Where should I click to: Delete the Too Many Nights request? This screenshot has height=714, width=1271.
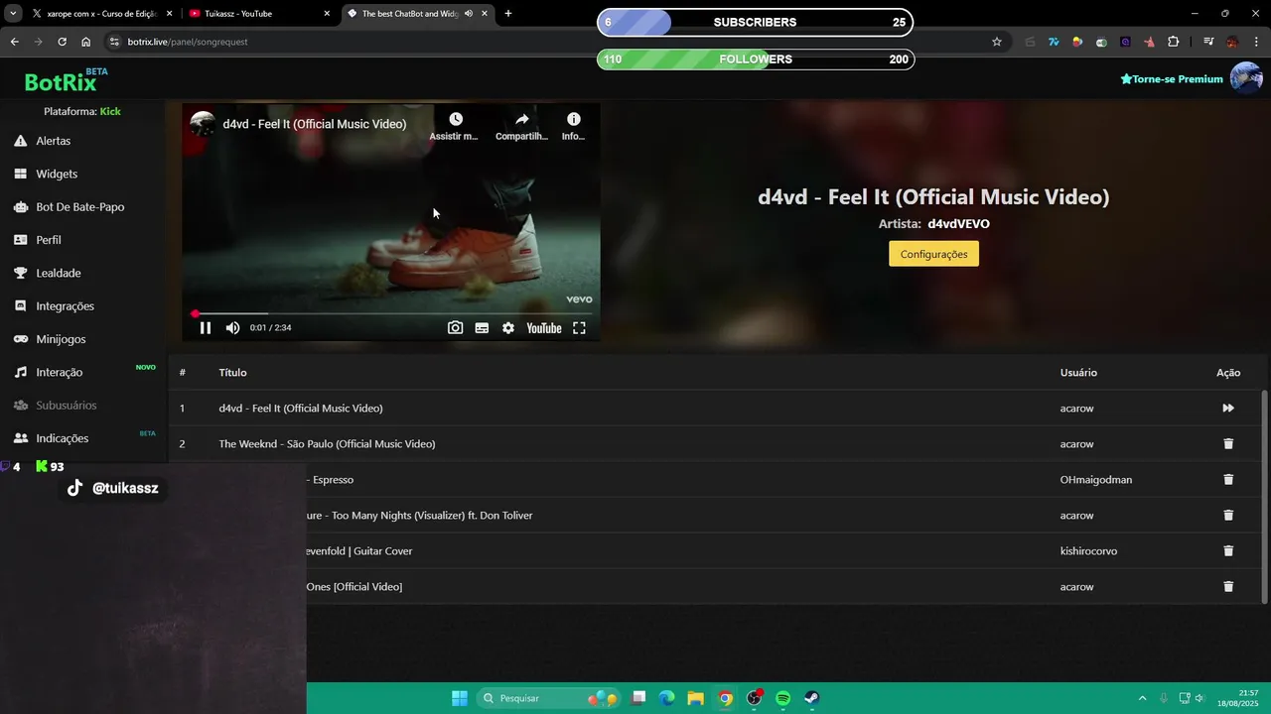[x=1228, y=516]
